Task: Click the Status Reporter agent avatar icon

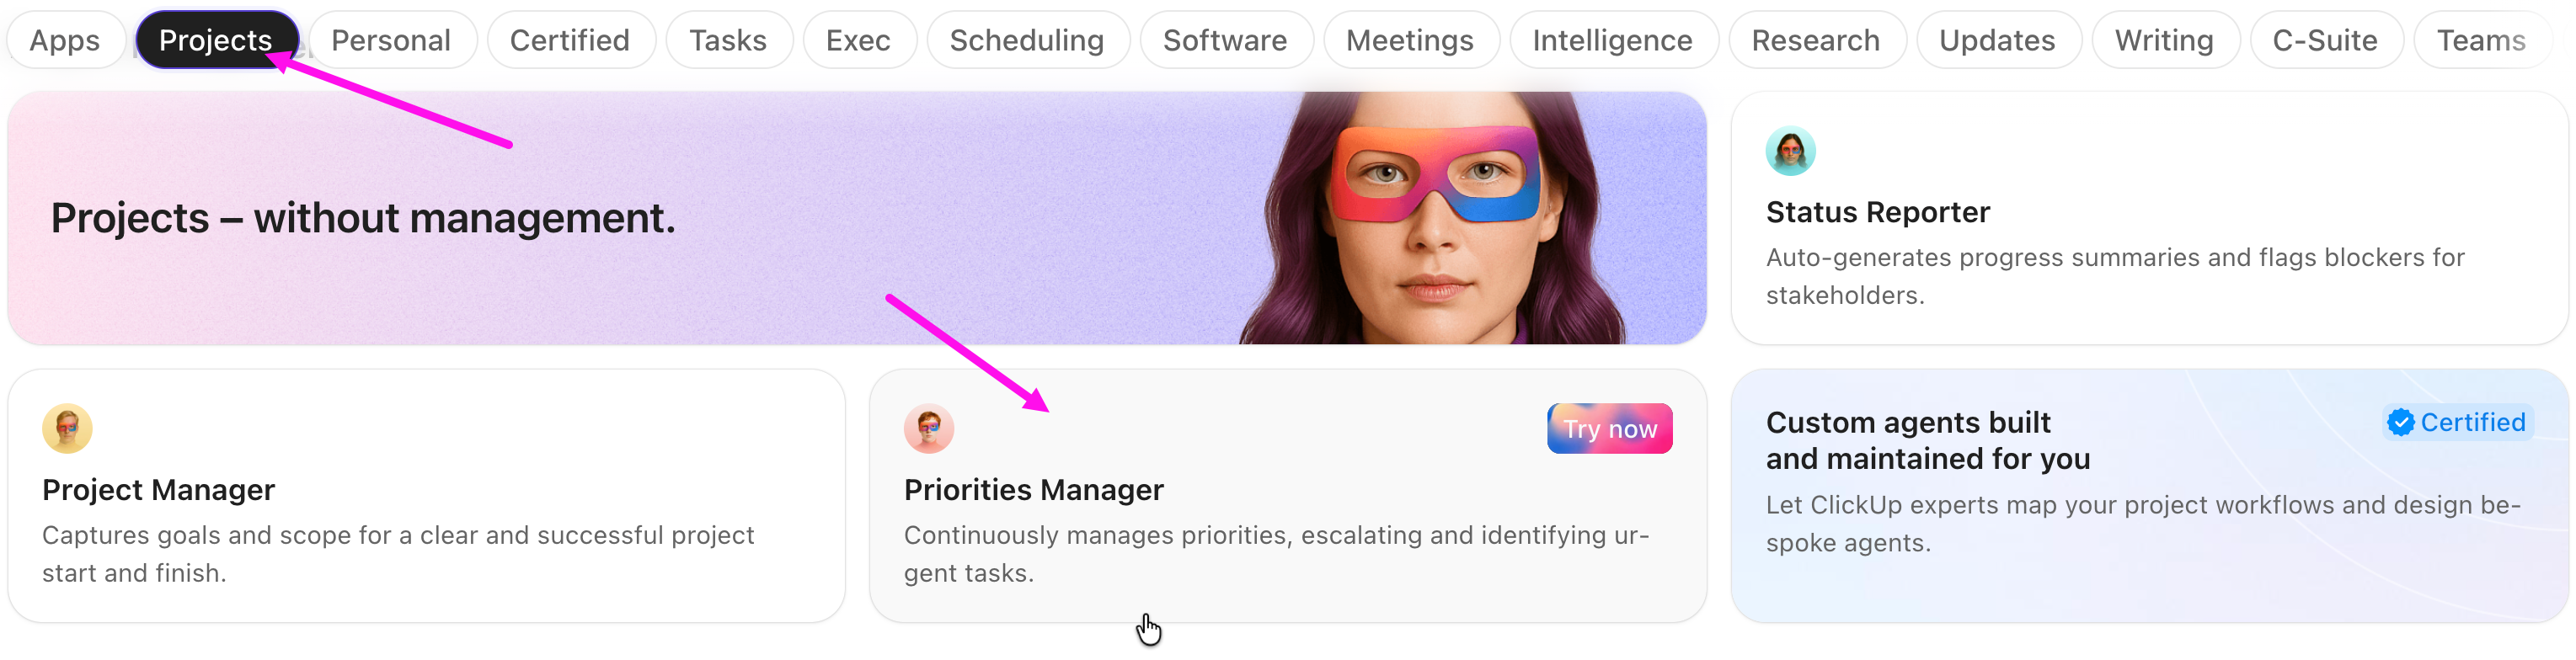Action: coord(1791,151)
